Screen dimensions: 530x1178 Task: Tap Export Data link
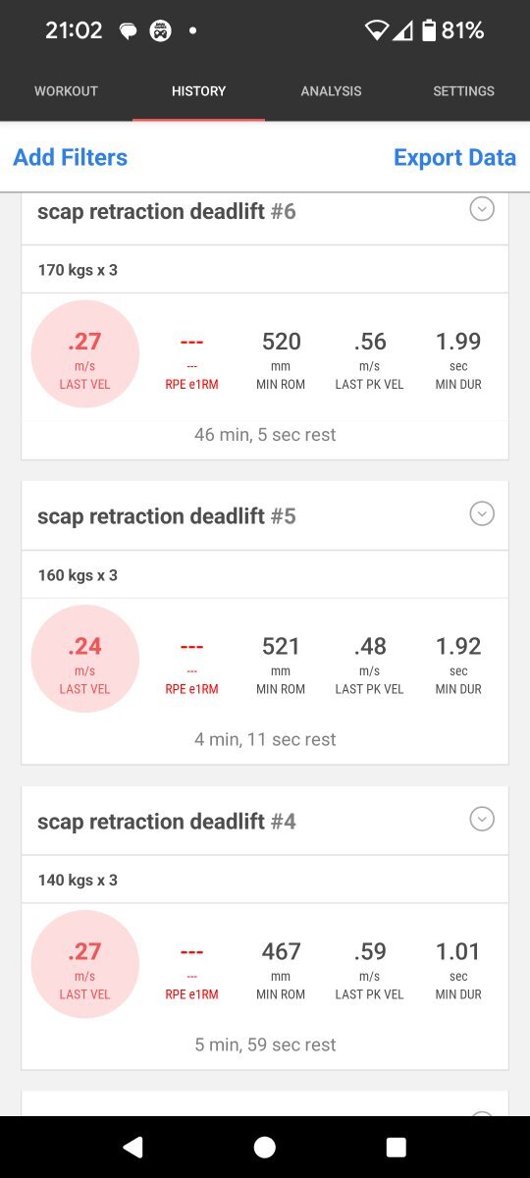point(454,157)
